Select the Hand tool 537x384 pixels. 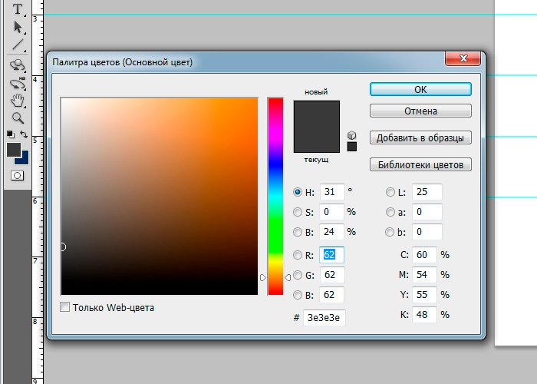click(x=18, y=101)
